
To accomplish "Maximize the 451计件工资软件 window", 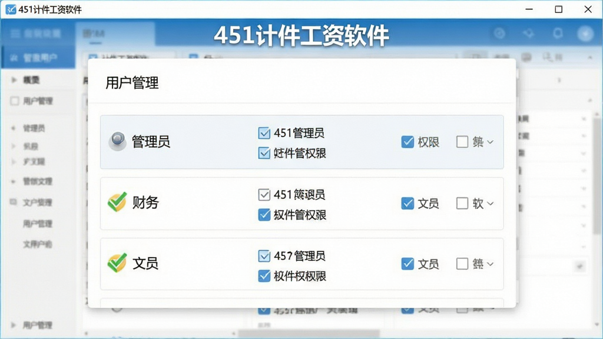I will (558, 9).
